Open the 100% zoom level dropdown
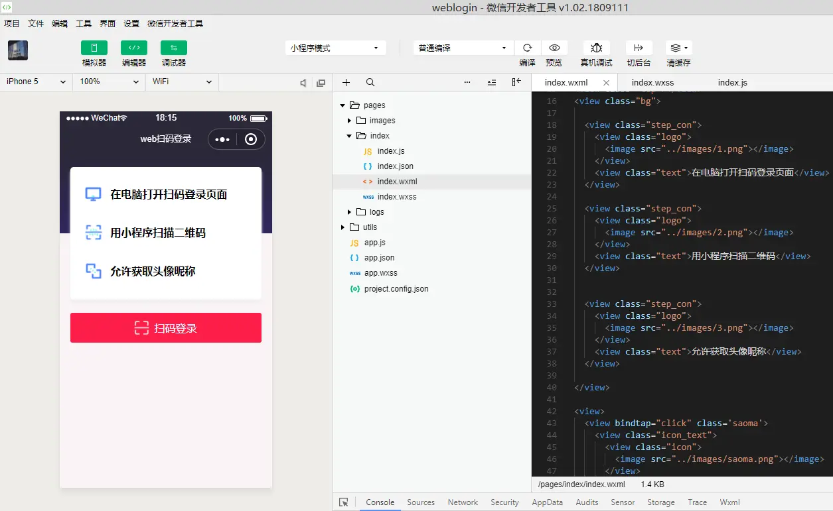Image resolution: width=833 pixels, height=511 pixels. pyautogui.click(x=109, y=82)
